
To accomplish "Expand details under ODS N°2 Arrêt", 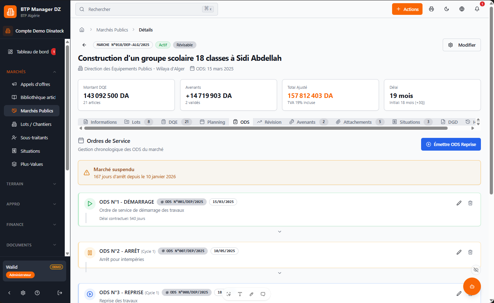I will click(280, 273).
